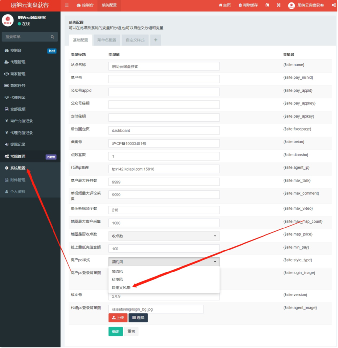The height and width of the screenshot is (348, 338).
Task: Edit 代理pc登录背景图 path field
Action: click(156, 309)
